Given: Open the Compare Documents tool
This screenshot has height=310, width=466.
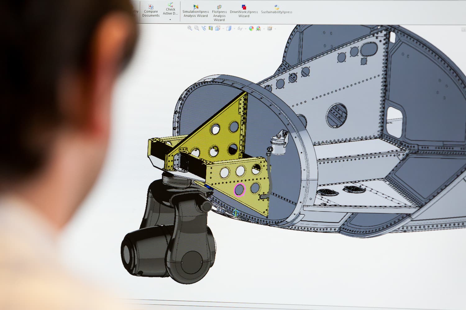Looking at the screenshot, I should (x=151, y=11).
